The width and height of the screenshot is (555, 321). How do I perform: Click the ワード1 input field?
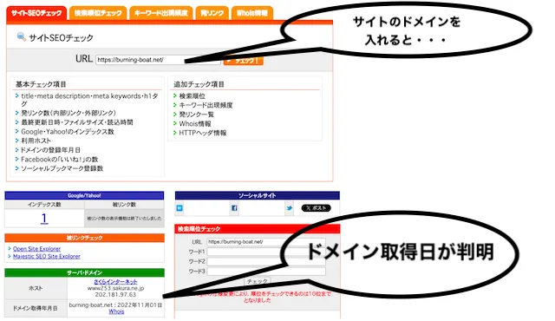[x=266, y=252]
